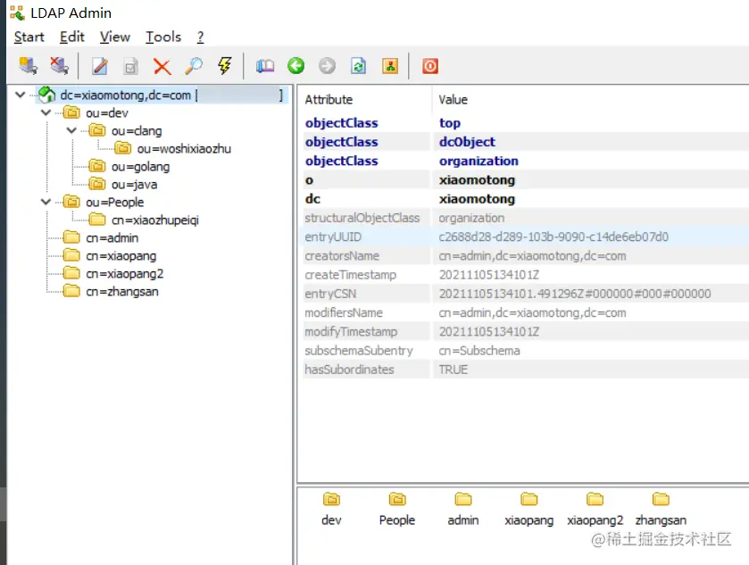The width and height of the screenshot is (749, 565).
Task: Open the admin folder in bottom pane
Action: [462, 509]
